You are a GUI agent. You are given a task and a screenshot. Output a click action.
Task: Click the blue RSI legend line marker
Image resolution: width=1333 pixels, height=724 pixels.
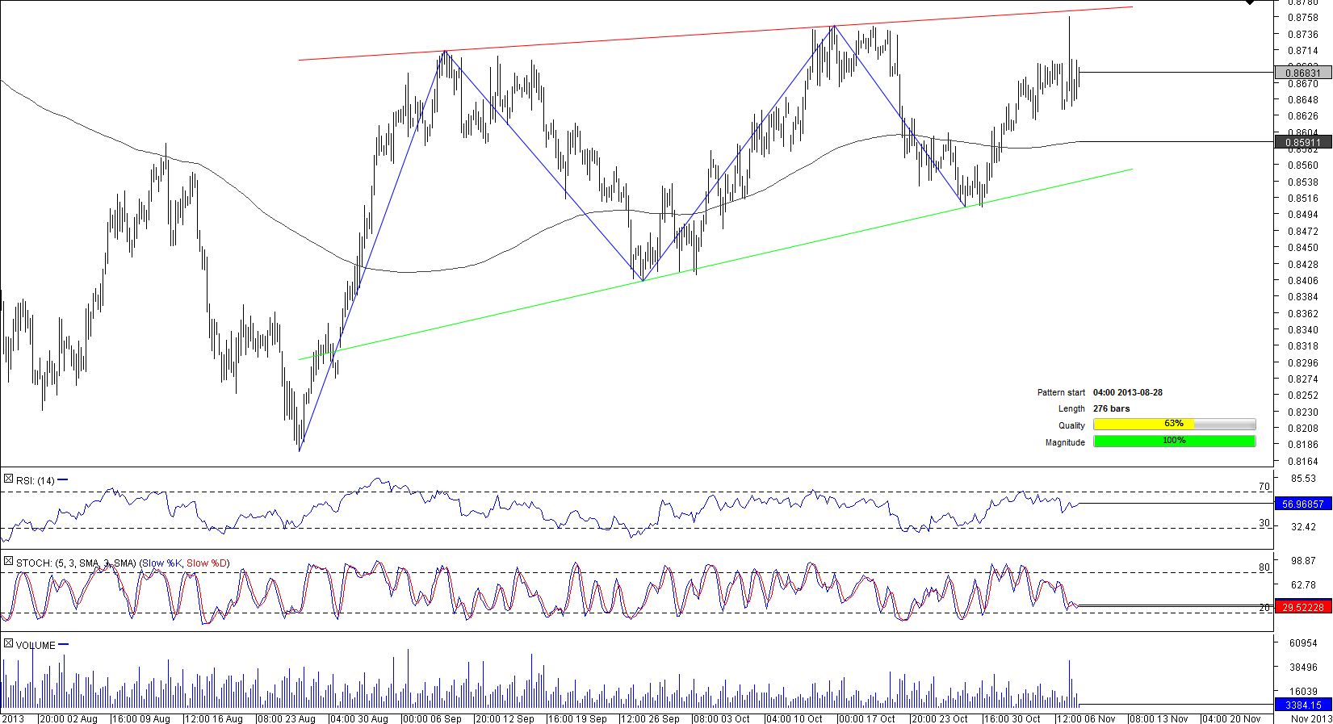63,480
